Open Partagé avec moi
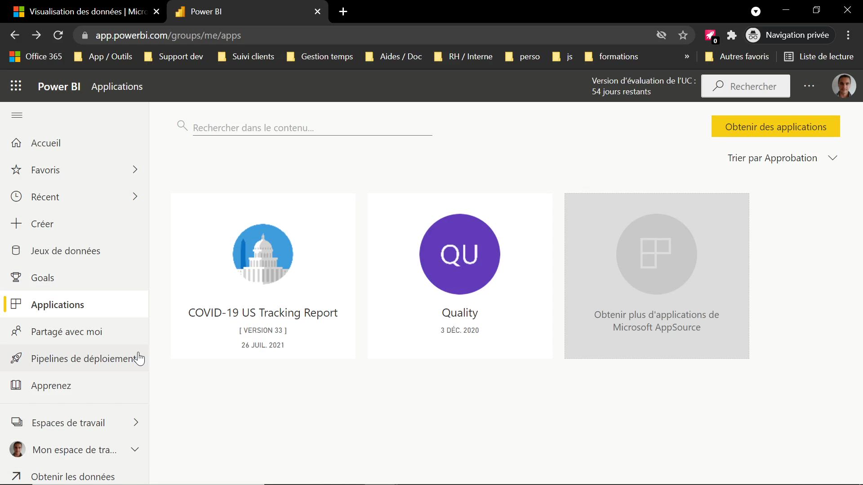 74,331
